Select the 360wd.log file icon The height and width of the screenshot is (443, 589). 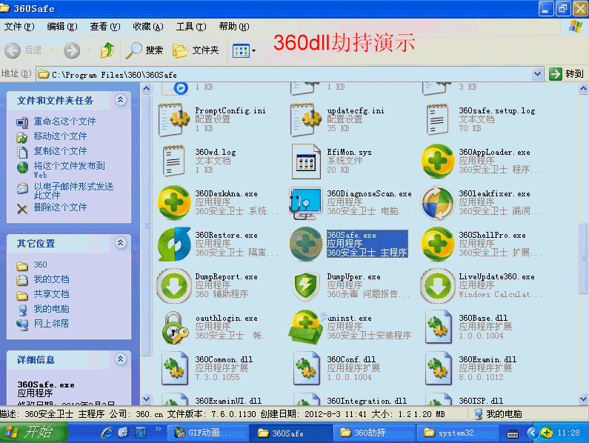(174, 161)
